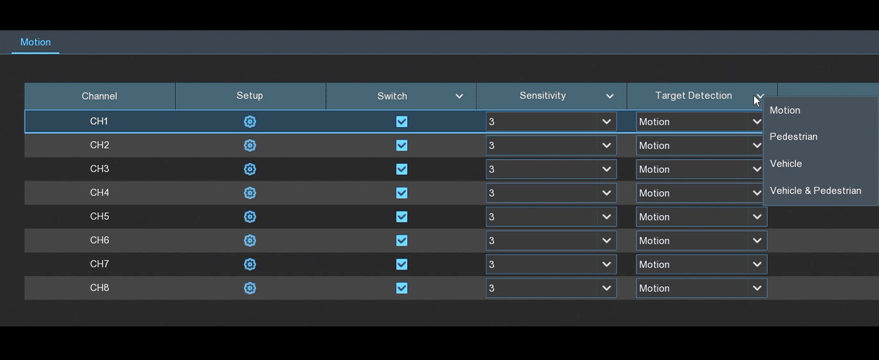Uncheck the CH6 motion switch
Screen dimensions: 879x360
tap(402, 241)
